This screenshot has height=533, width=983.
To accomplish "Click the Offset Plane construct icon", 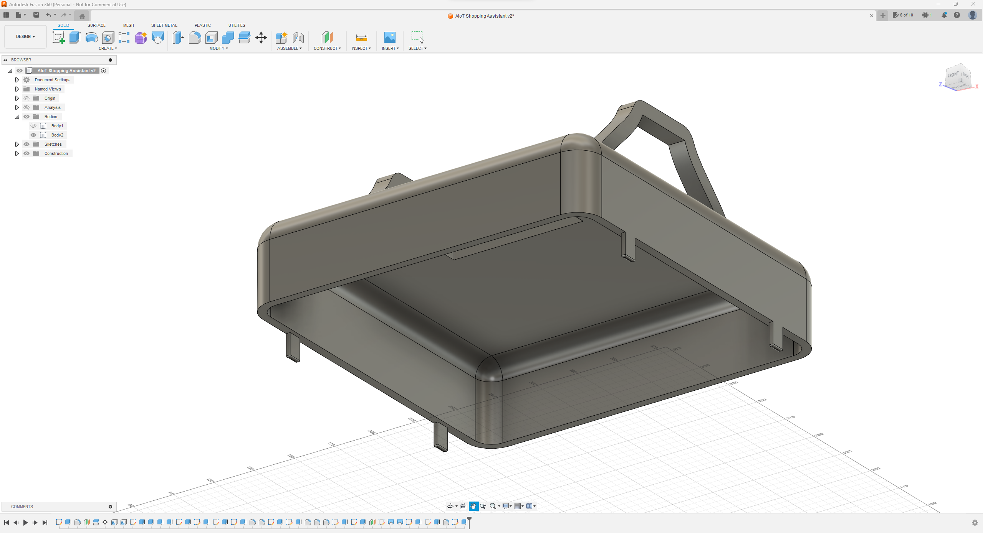I will 327,38.
